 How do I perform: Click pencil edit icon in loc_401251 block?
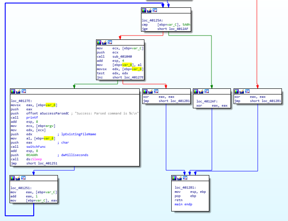coord(18,178)
